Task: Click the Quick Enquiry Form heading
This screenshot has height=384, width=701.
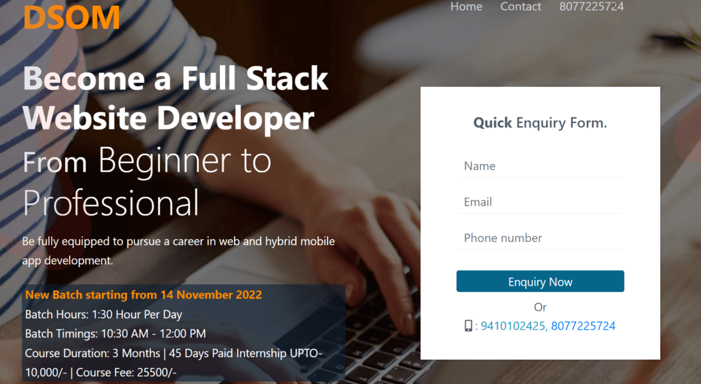Action: click(540, 123)
